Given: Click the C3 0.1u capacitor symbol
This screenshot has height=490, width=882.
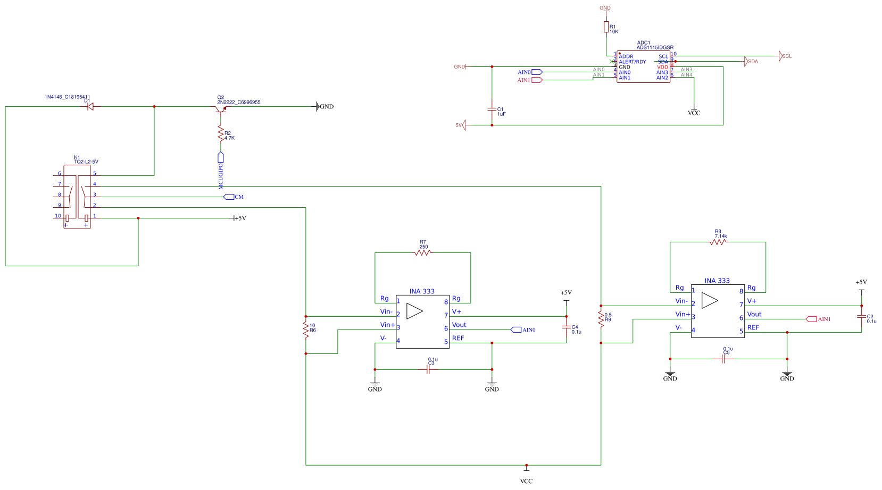Looking at the screenshot, I should (x=428, y=369).
